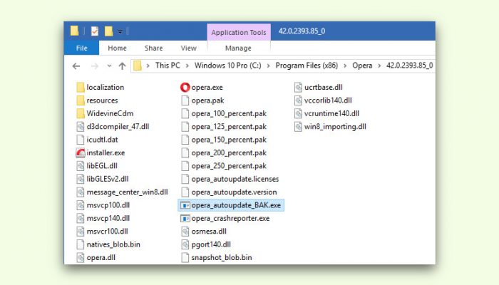
Task: Select the vccorlib140.dll file icon
Action: pos(298,100)
